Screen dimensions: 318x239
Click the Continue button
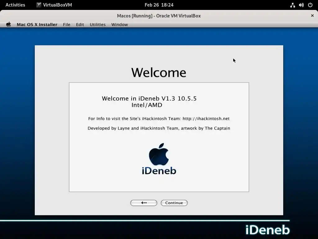click(x=174, y=203)
